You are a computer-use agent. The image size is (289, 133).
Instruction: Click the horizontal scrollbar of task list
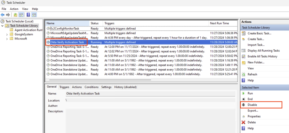(x=100, y=80)
